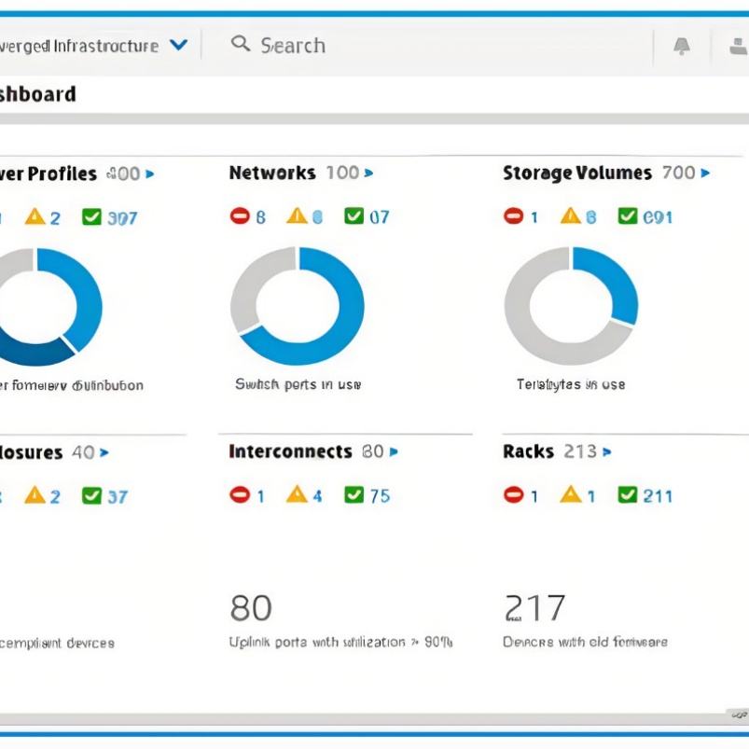Expand Storage Volumes arrow beside 700
This screenshot has height=749, width=749.
(705, 173)
